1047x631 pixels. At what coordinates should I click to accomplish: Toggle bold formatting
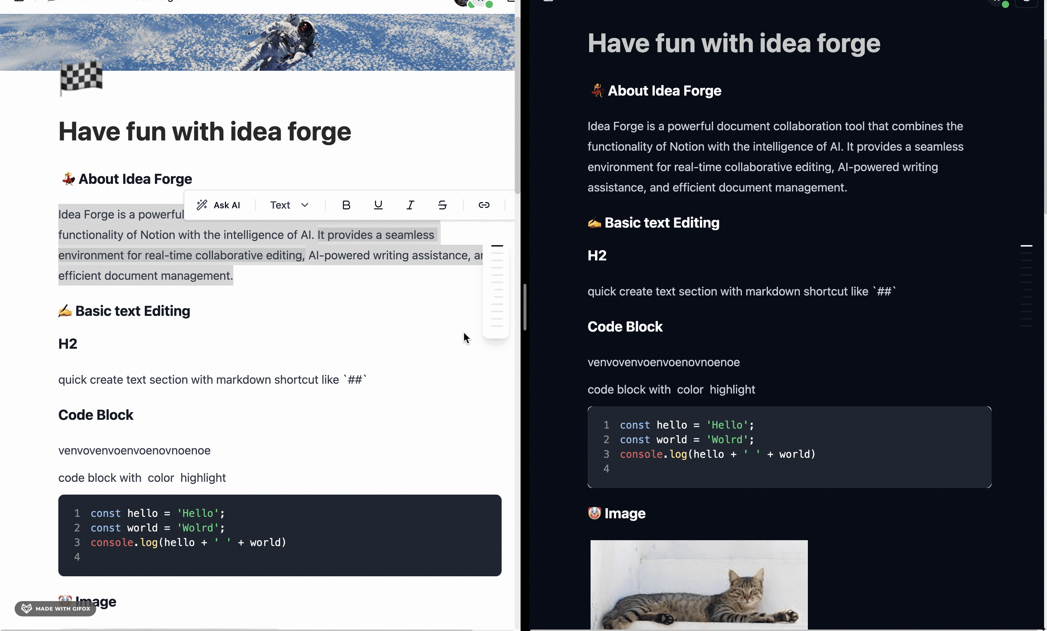(x=346, y=205)
